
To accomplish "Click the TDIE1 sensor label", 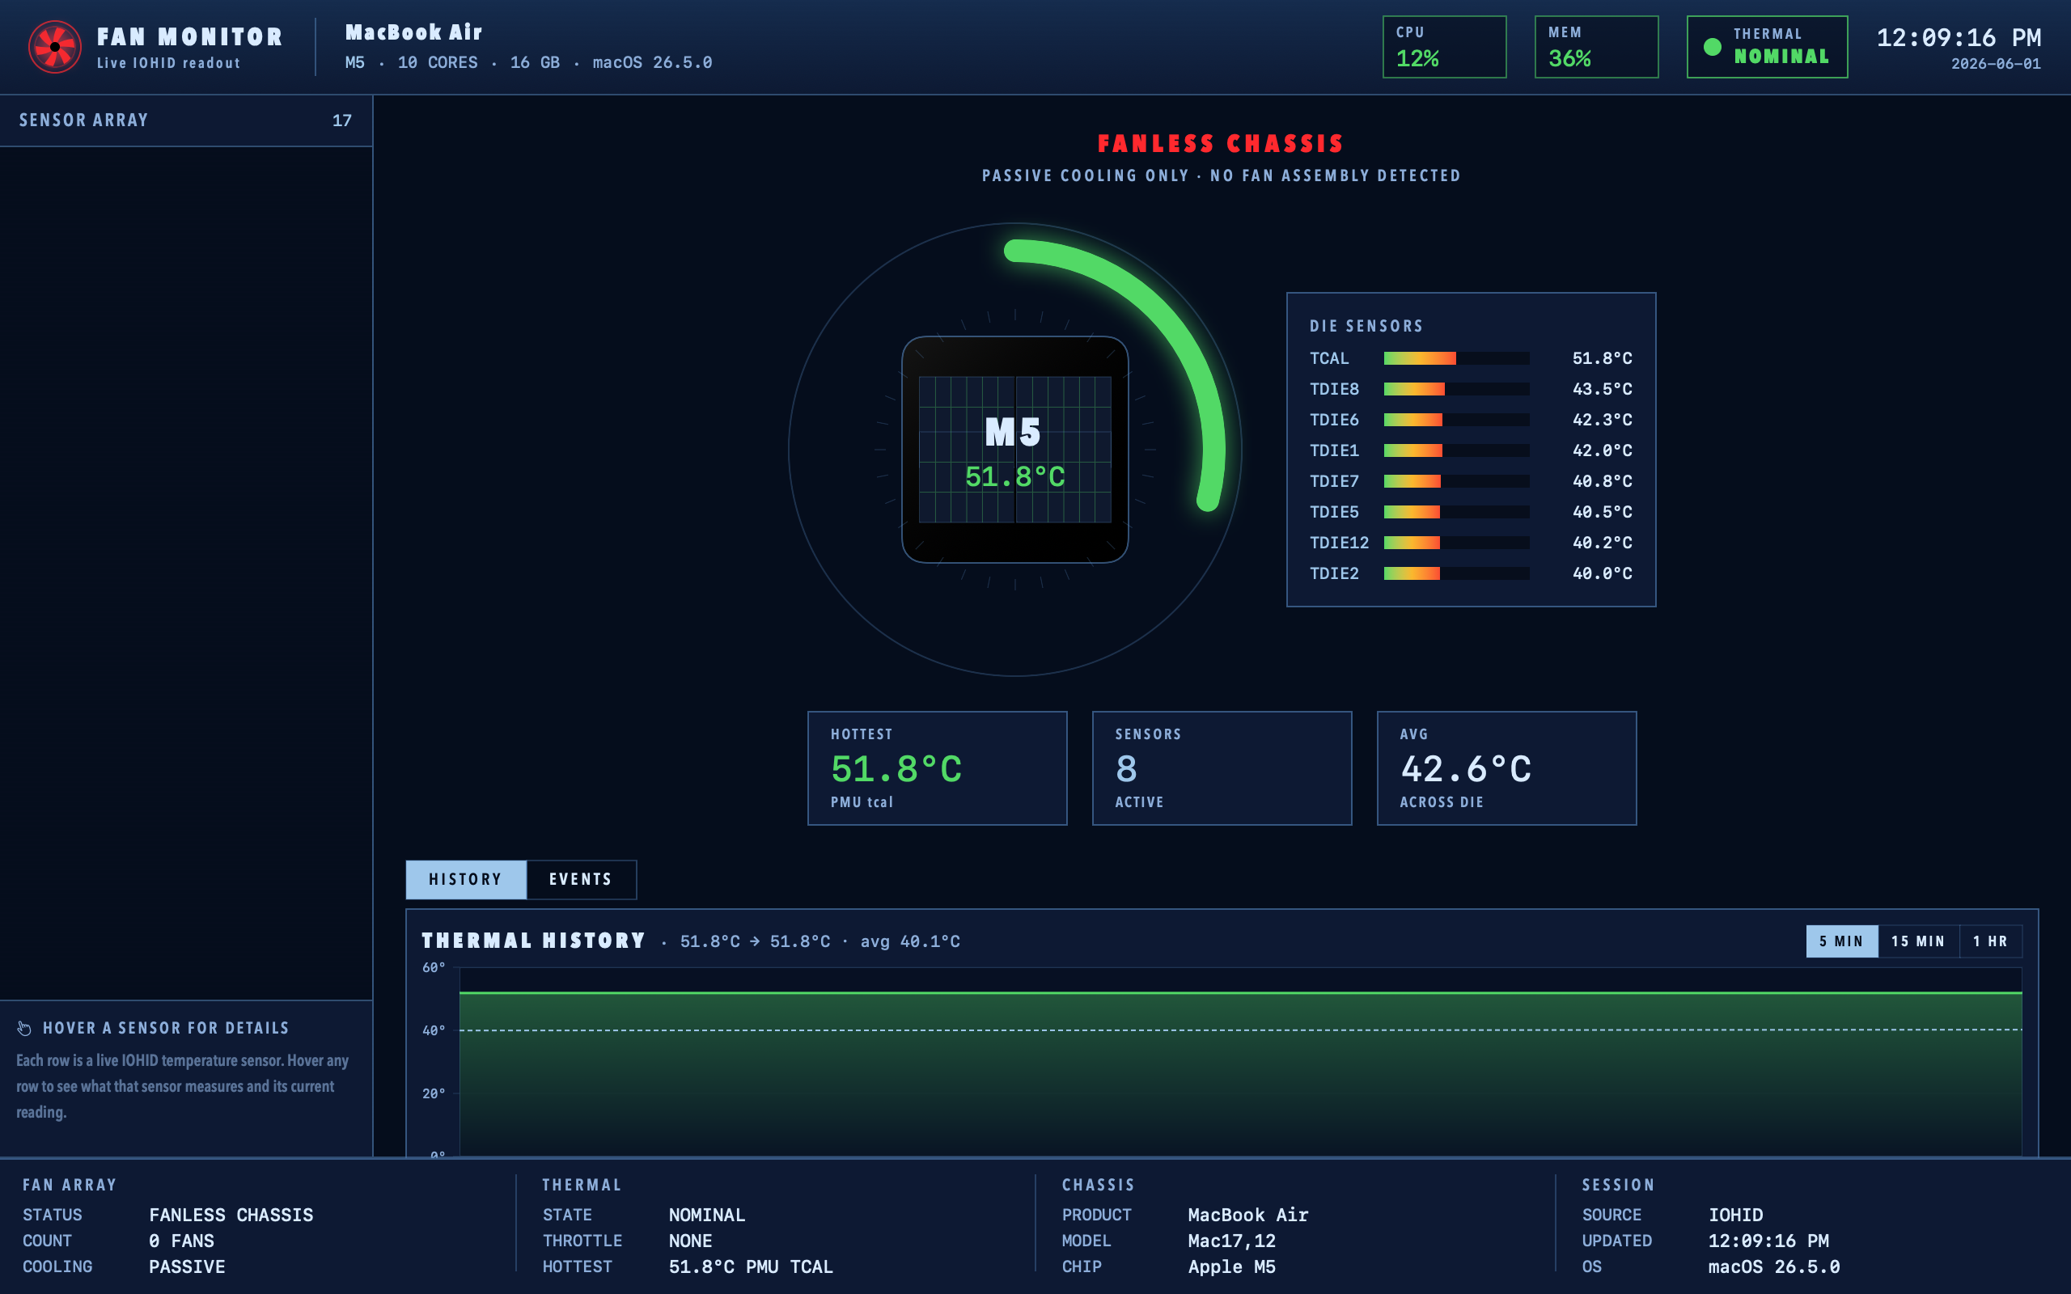I will coord(1334,450).
